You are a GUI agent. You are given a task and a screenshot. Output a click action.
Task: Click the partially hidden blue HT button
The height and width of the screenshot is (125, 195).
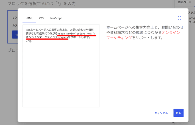click(15, 35)
